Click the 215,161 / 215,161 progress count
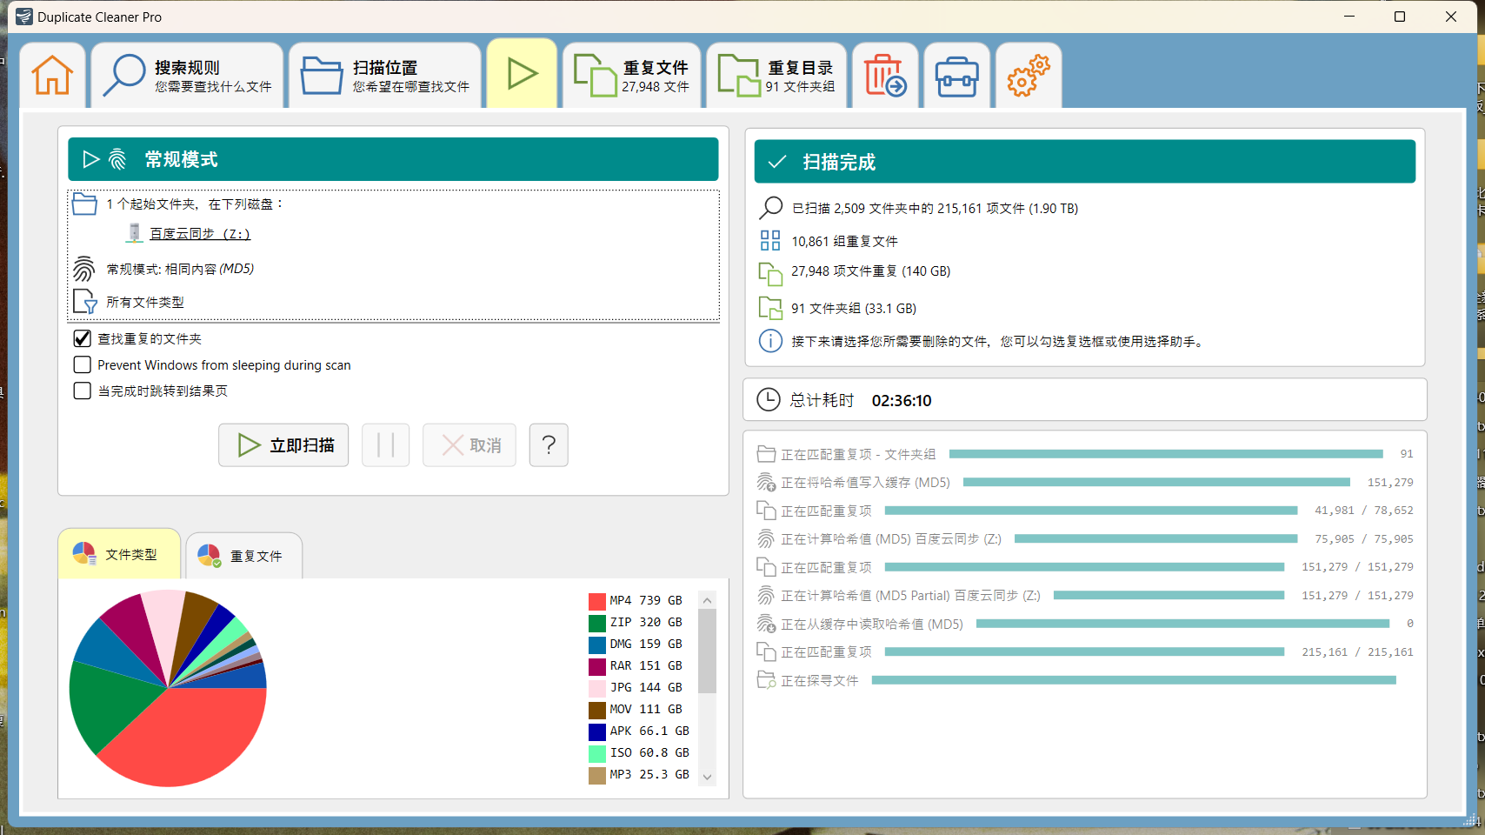This screenshot has height=835, width=1485. point(1357,652)
